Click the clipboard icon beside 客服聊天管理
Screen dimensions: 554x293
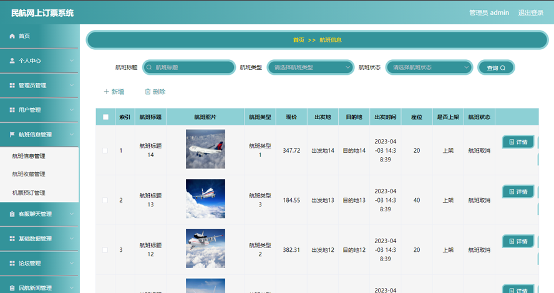point(12,214)
